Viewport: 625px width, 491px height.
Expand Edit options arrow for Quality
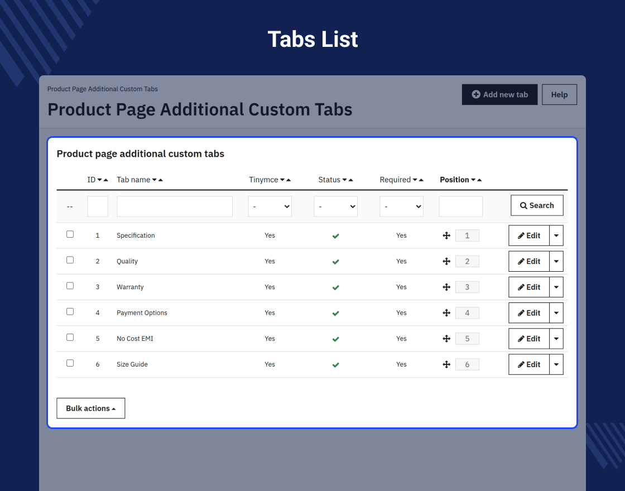point(556,262)
